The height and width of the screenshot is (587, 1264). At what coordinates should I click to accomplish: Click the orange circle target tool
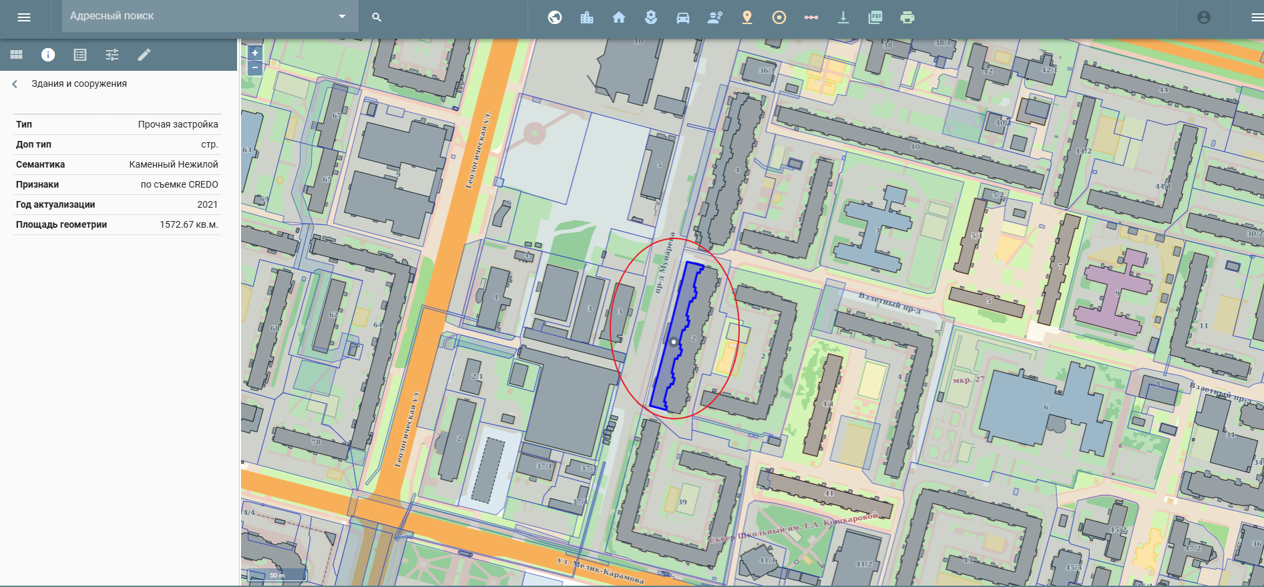779,17
